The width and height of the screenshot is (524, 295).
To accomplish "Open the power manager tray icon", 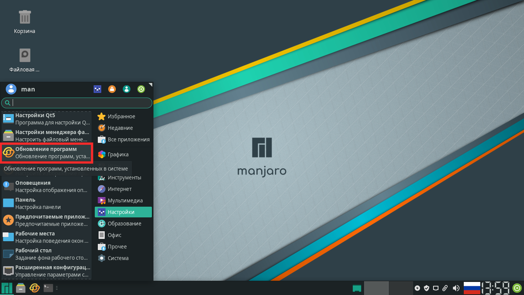I will tap(417, 288).
